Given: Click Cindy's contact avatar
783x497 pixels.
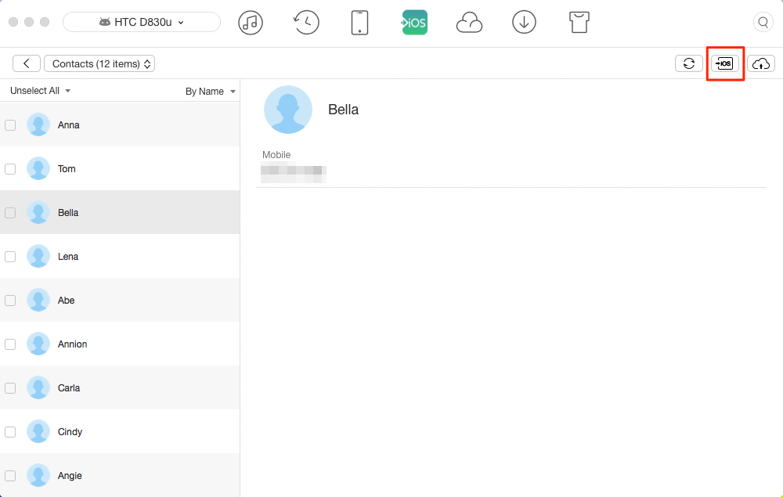Looking at the screenshot, I should click(38, 431).
